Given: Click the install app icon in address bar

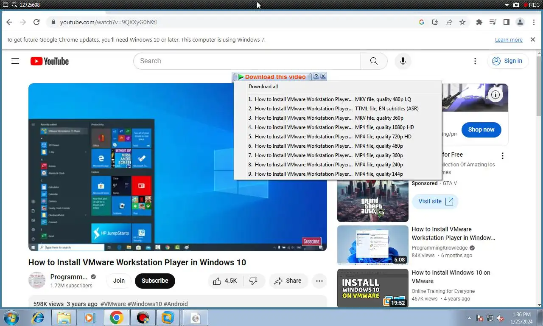Looking at the screenshot, I should 435,22.
